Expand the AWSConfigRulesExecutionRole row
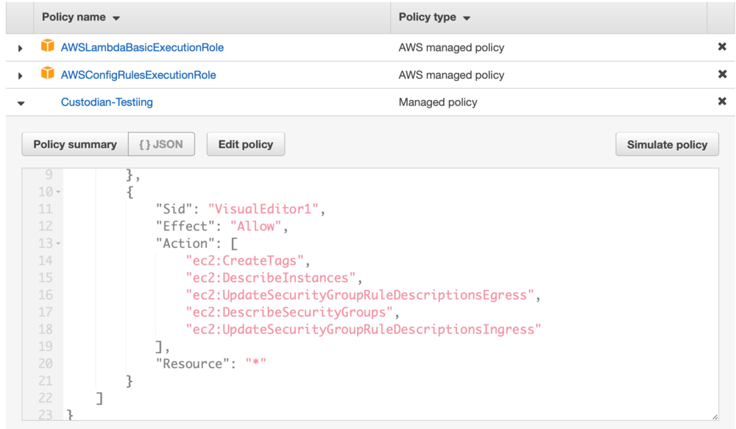The width and height of the screenshot is (736, 429). [x=21, y=74]
